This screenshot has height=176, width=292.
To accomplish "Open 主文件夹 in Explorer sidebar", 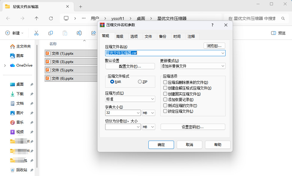I will click(20, 46).
